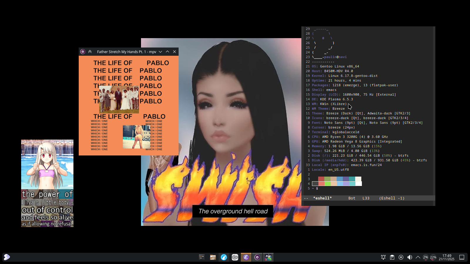Click the upper red color block in eshell

[321, 179]
